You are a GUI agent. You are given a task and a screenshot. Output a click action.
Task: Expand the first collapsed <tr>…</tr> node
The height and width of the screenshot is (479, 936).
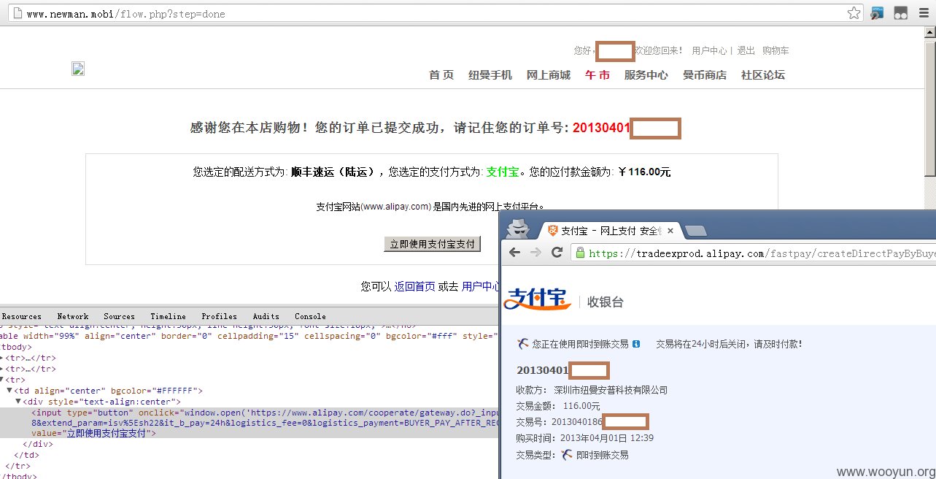click(x=3, y=358)
